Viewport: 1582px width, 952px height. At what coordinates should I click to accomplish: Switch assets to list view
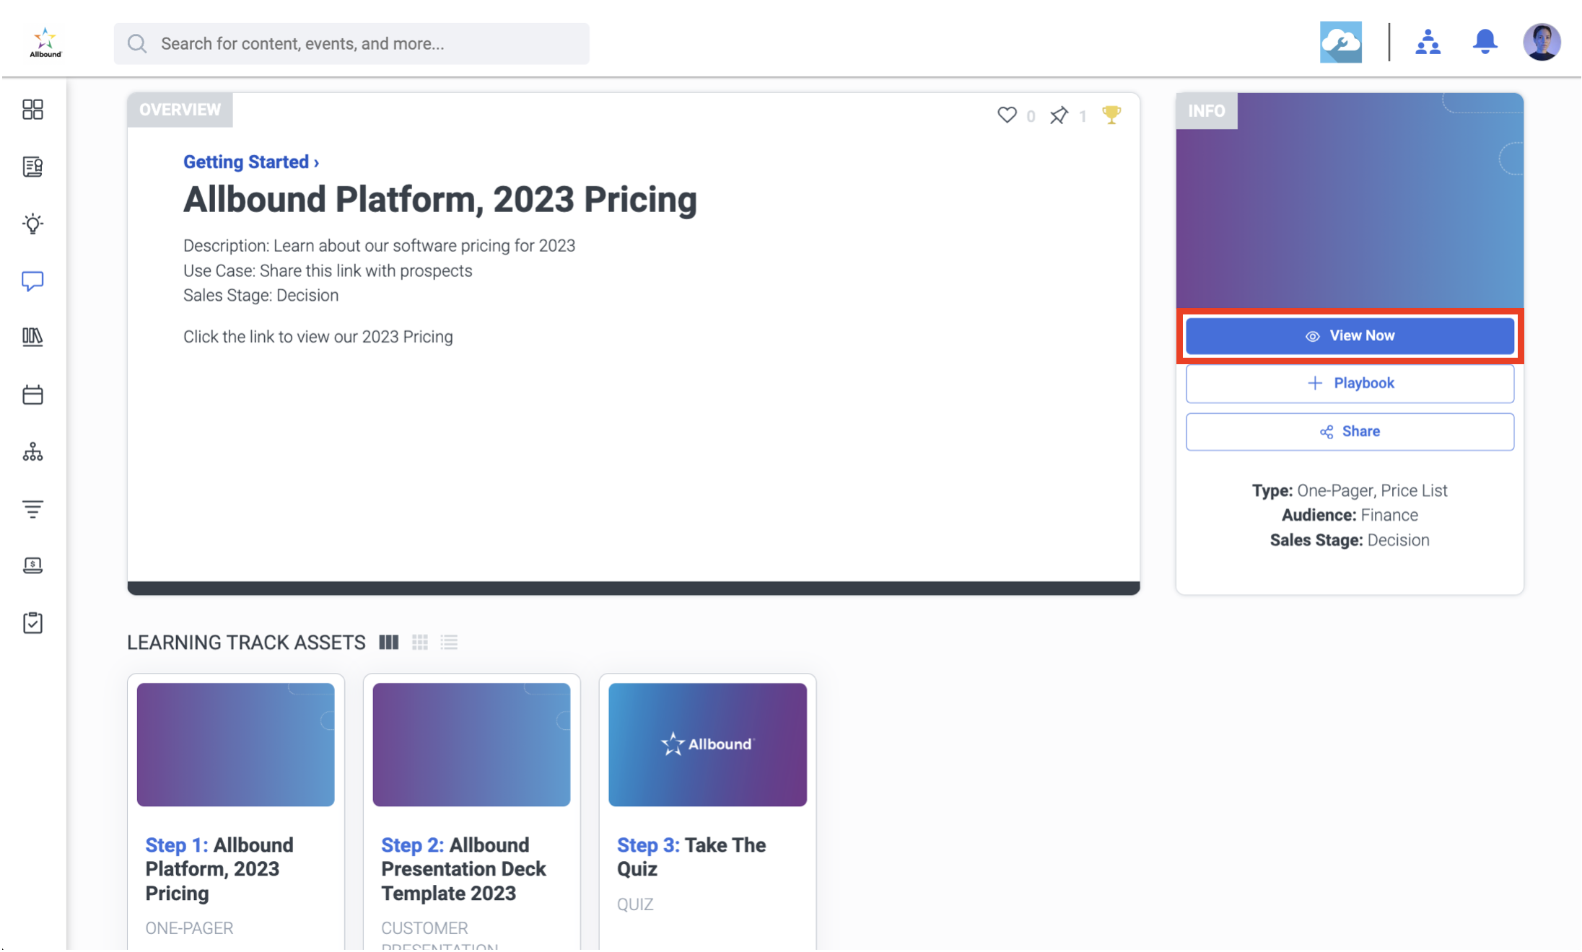[450, 642]
